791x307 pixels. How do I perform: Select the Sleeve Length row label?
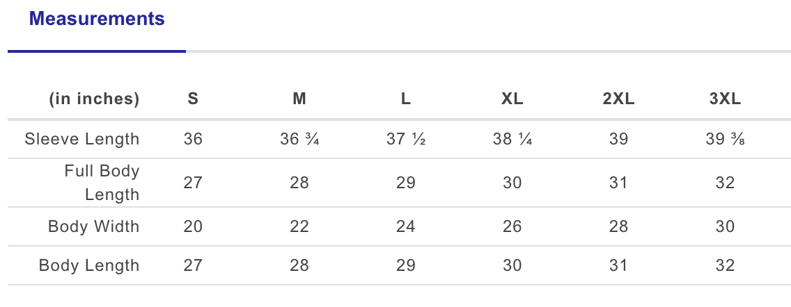[x=82, y=139]
